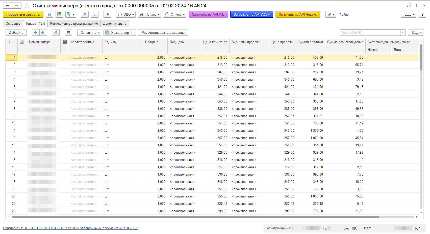Click the Всего total field
The width and height of the screenshot is (430, 234).
click(x=393, y=228)
